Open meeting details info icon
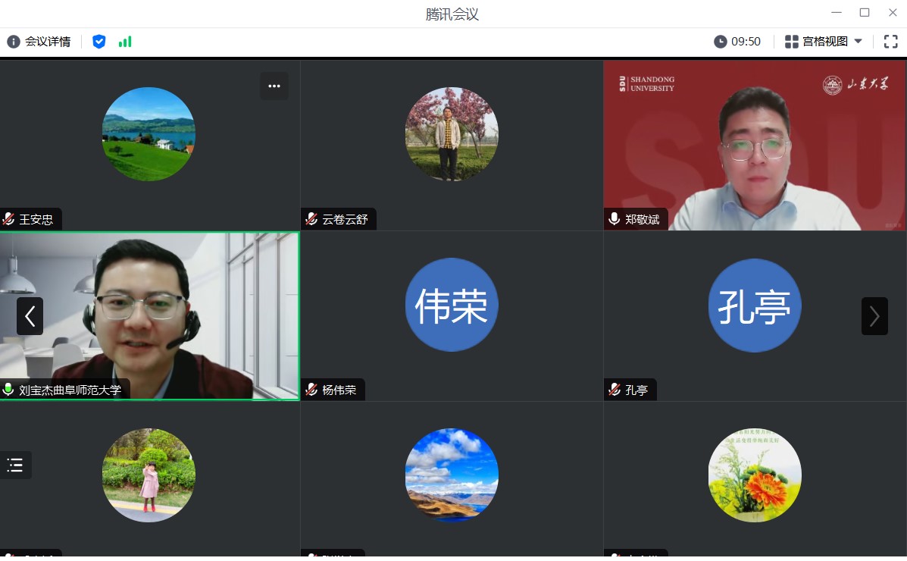Image resolution: width=907 pixels, height=561 pixels. [14, 42]
